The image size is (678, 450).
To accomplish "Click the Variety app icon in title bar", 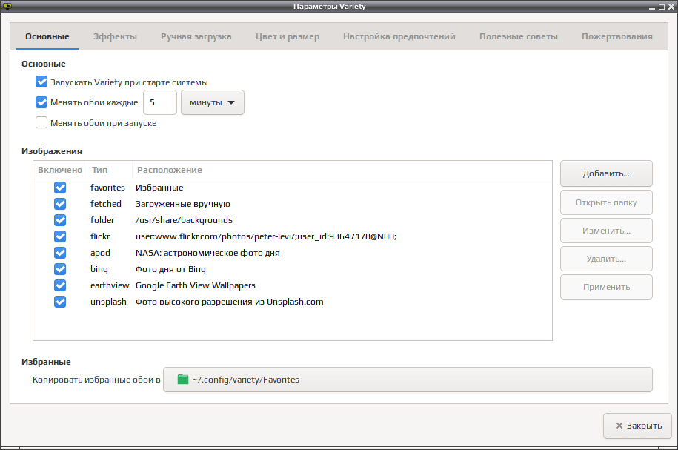I will [x=7, y=7].
